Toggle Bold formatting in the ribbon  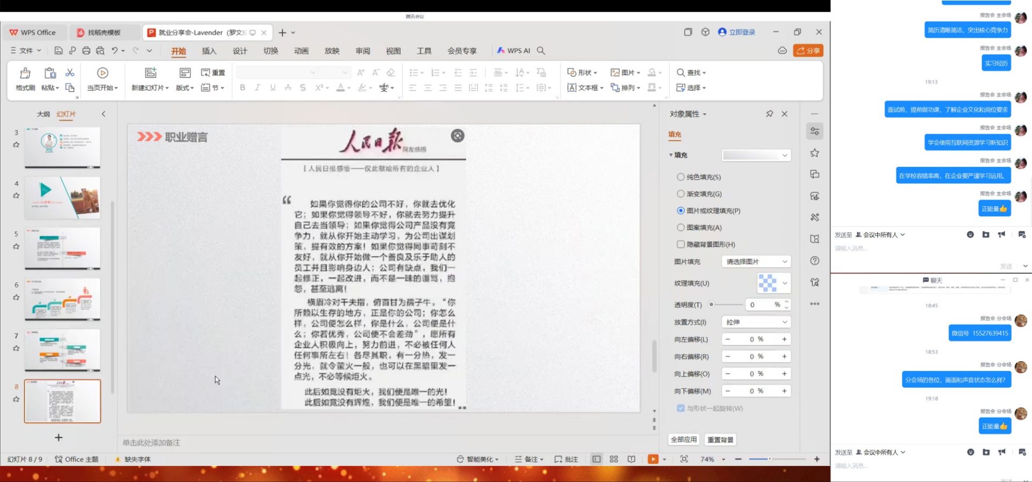(x=242, y=87)
